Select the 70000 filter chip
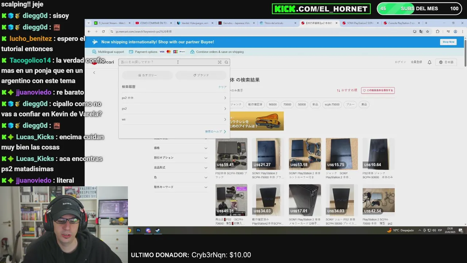This screenshot has height=263, width=467. tap(287, 104)
